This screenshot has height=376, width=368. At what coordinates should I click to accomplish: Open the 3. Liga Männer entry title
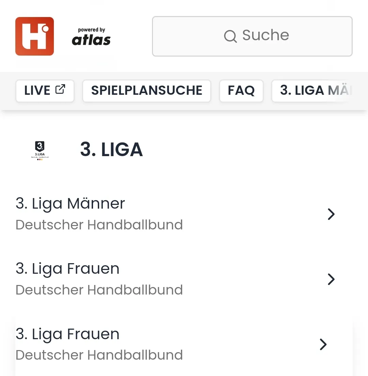coord(70,204)
